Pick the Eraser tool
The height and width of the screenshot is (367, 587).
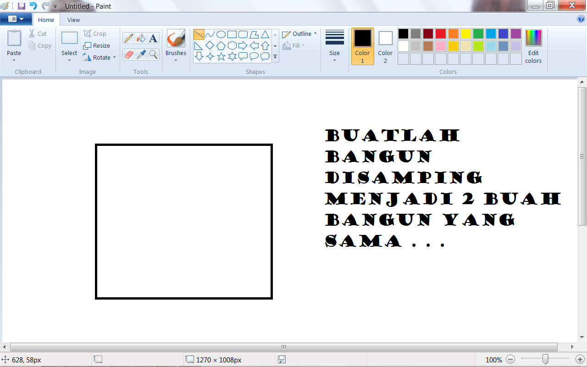[x=128, y=55]
